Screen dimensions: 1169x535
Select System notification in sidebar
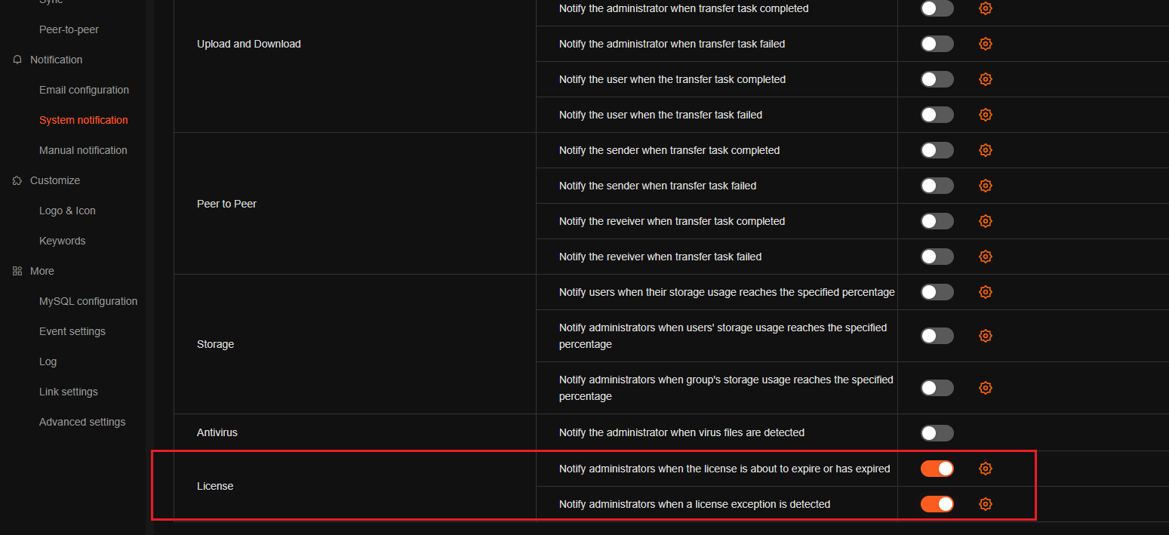[84, 120]
